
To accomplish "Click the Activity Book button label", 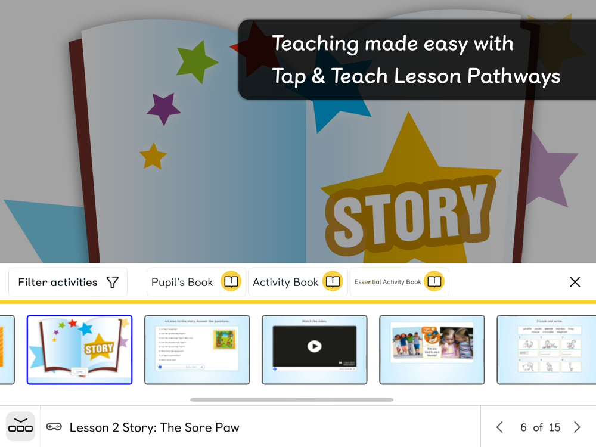I will click(x=285, y=282).
